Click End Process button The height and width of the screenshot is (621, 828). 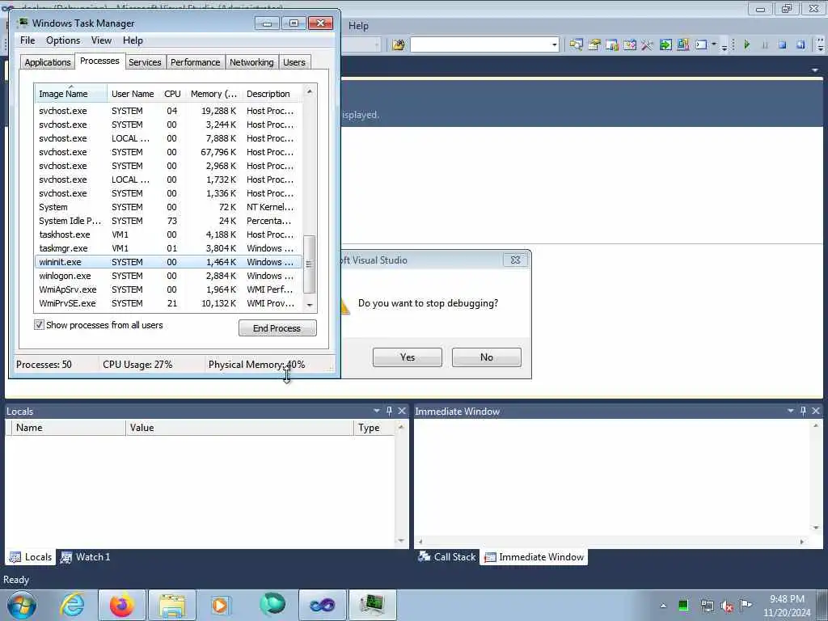tap(277, 328)
